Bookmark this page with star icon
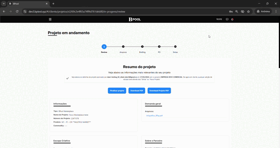 [x=249, y=11]
